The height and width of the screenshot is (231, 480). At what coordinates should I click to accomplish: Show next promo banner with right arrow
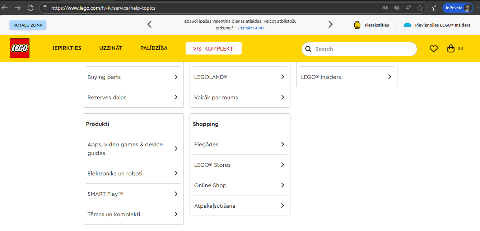331,24
